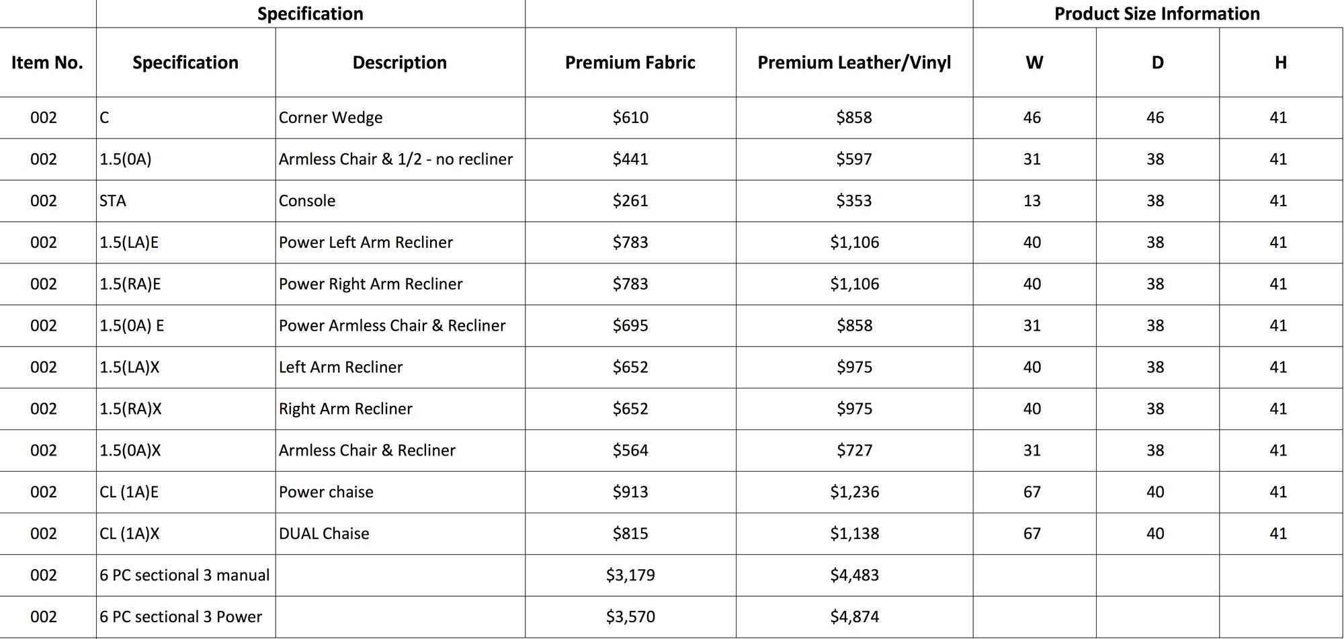Viewport: 1344px width, 639px height.
Task: Click the H size column header
Action: click(1281, 62)
